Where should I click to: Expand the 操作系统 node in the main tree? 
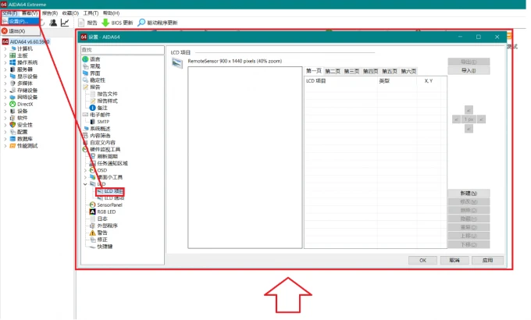coord(5,62)
